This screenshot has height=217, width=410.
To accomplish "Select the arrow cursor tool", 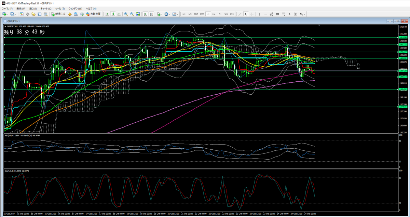I will (246, 14).
